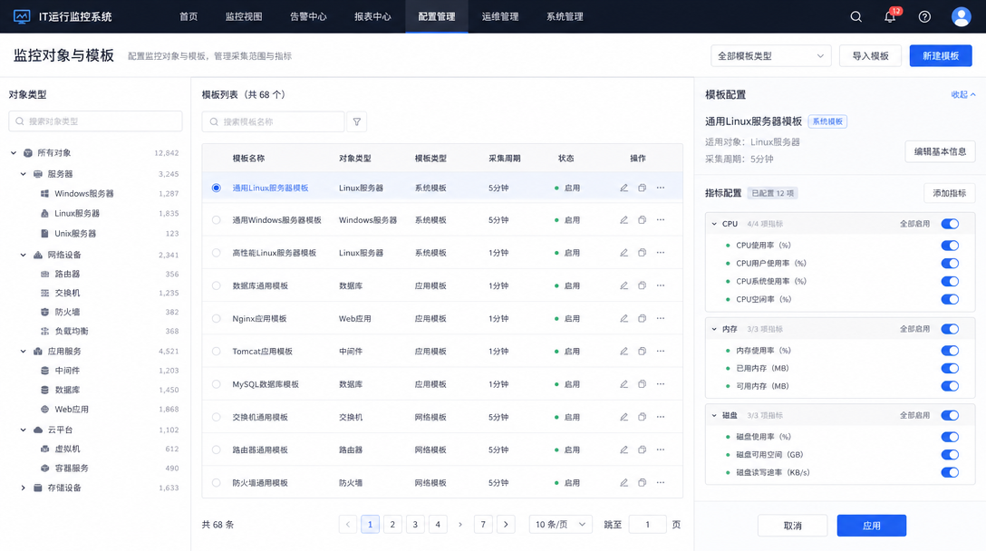The image size is (986, 551).
Task: Click 编辑基本信息 button
Action: coord(940,151)
